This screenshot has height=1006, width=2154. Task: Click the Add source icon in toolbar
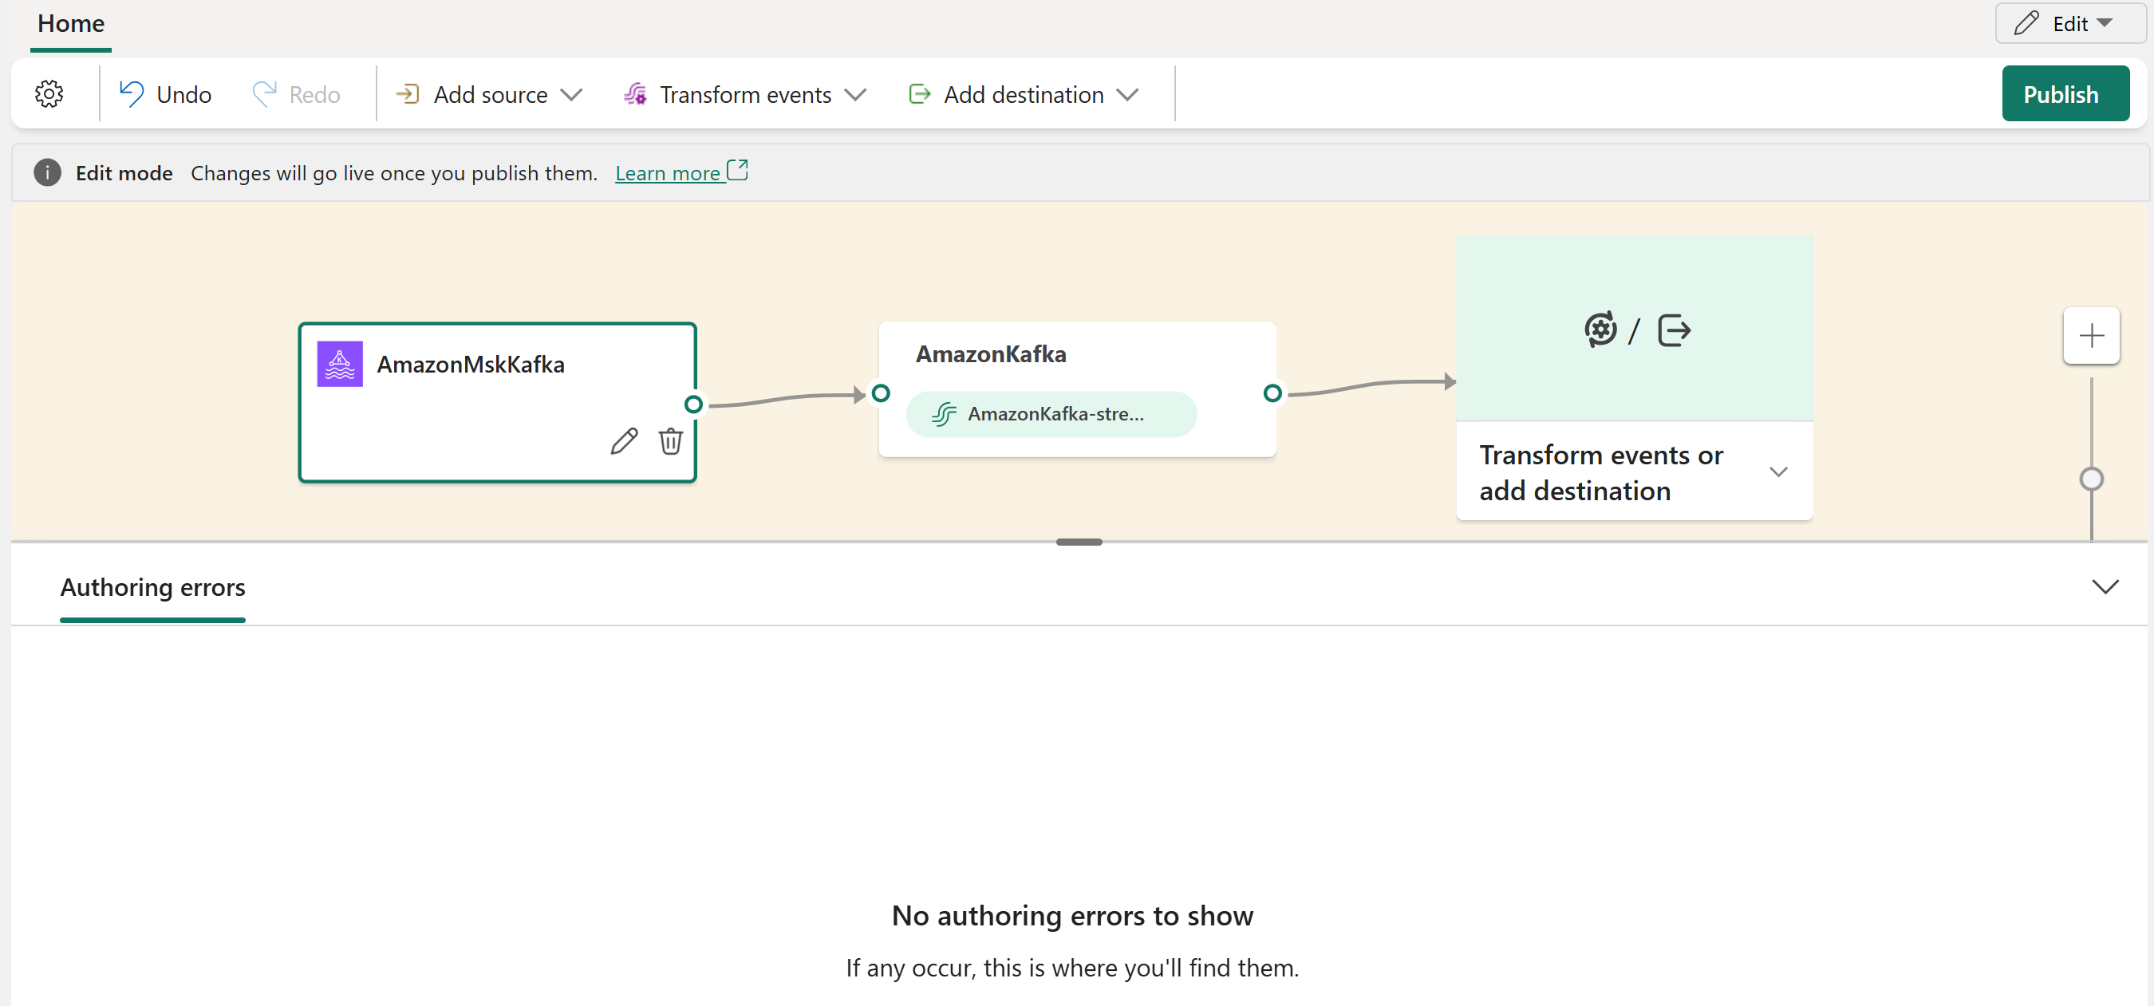409,93
